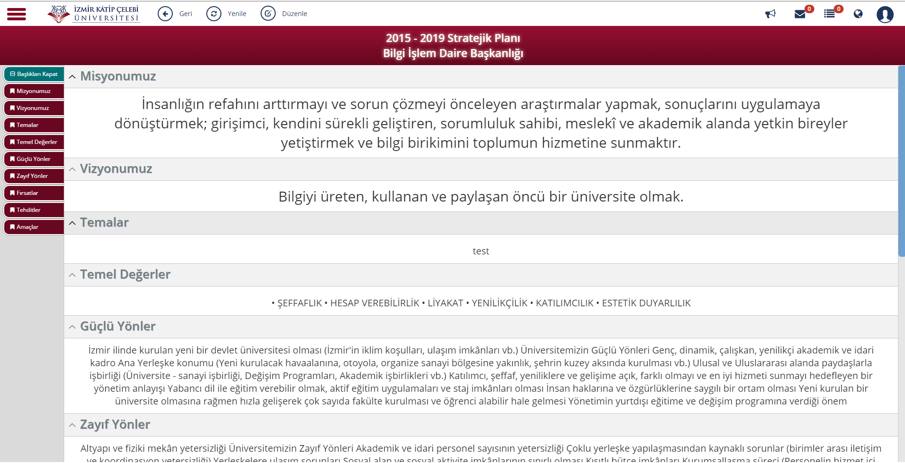Go to Güçlü Yönler in sidebar
This screenshot has width=905, height=463.
(34, 159)
